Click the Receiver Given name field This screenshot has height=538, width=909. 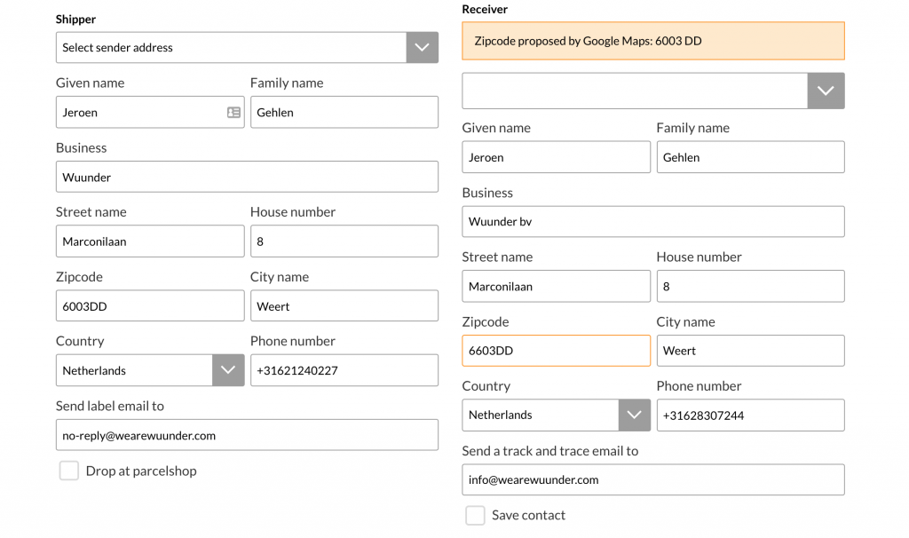[556, 157]
